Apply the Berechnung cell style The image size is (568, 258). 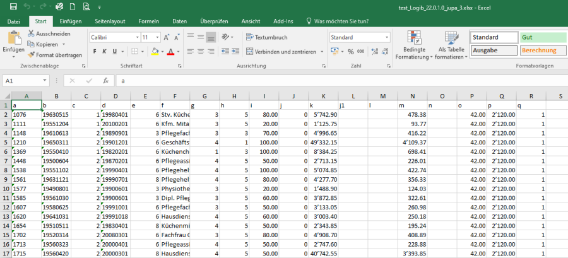pos(543,50)
